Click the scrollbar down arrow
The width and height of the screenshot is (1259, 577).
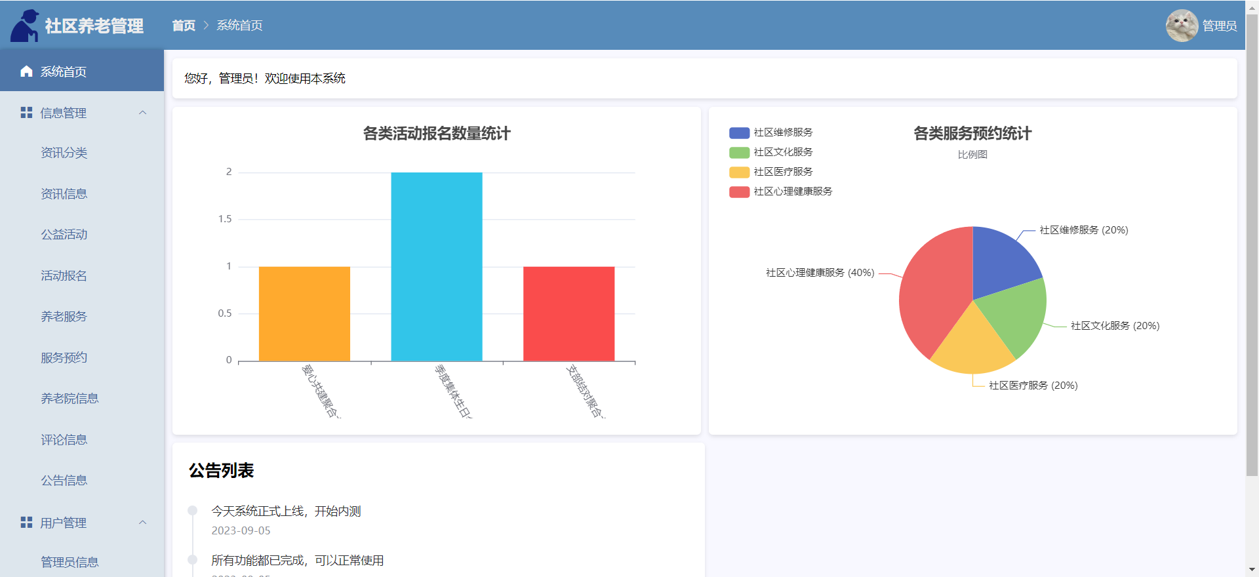tap(1252, 570)
